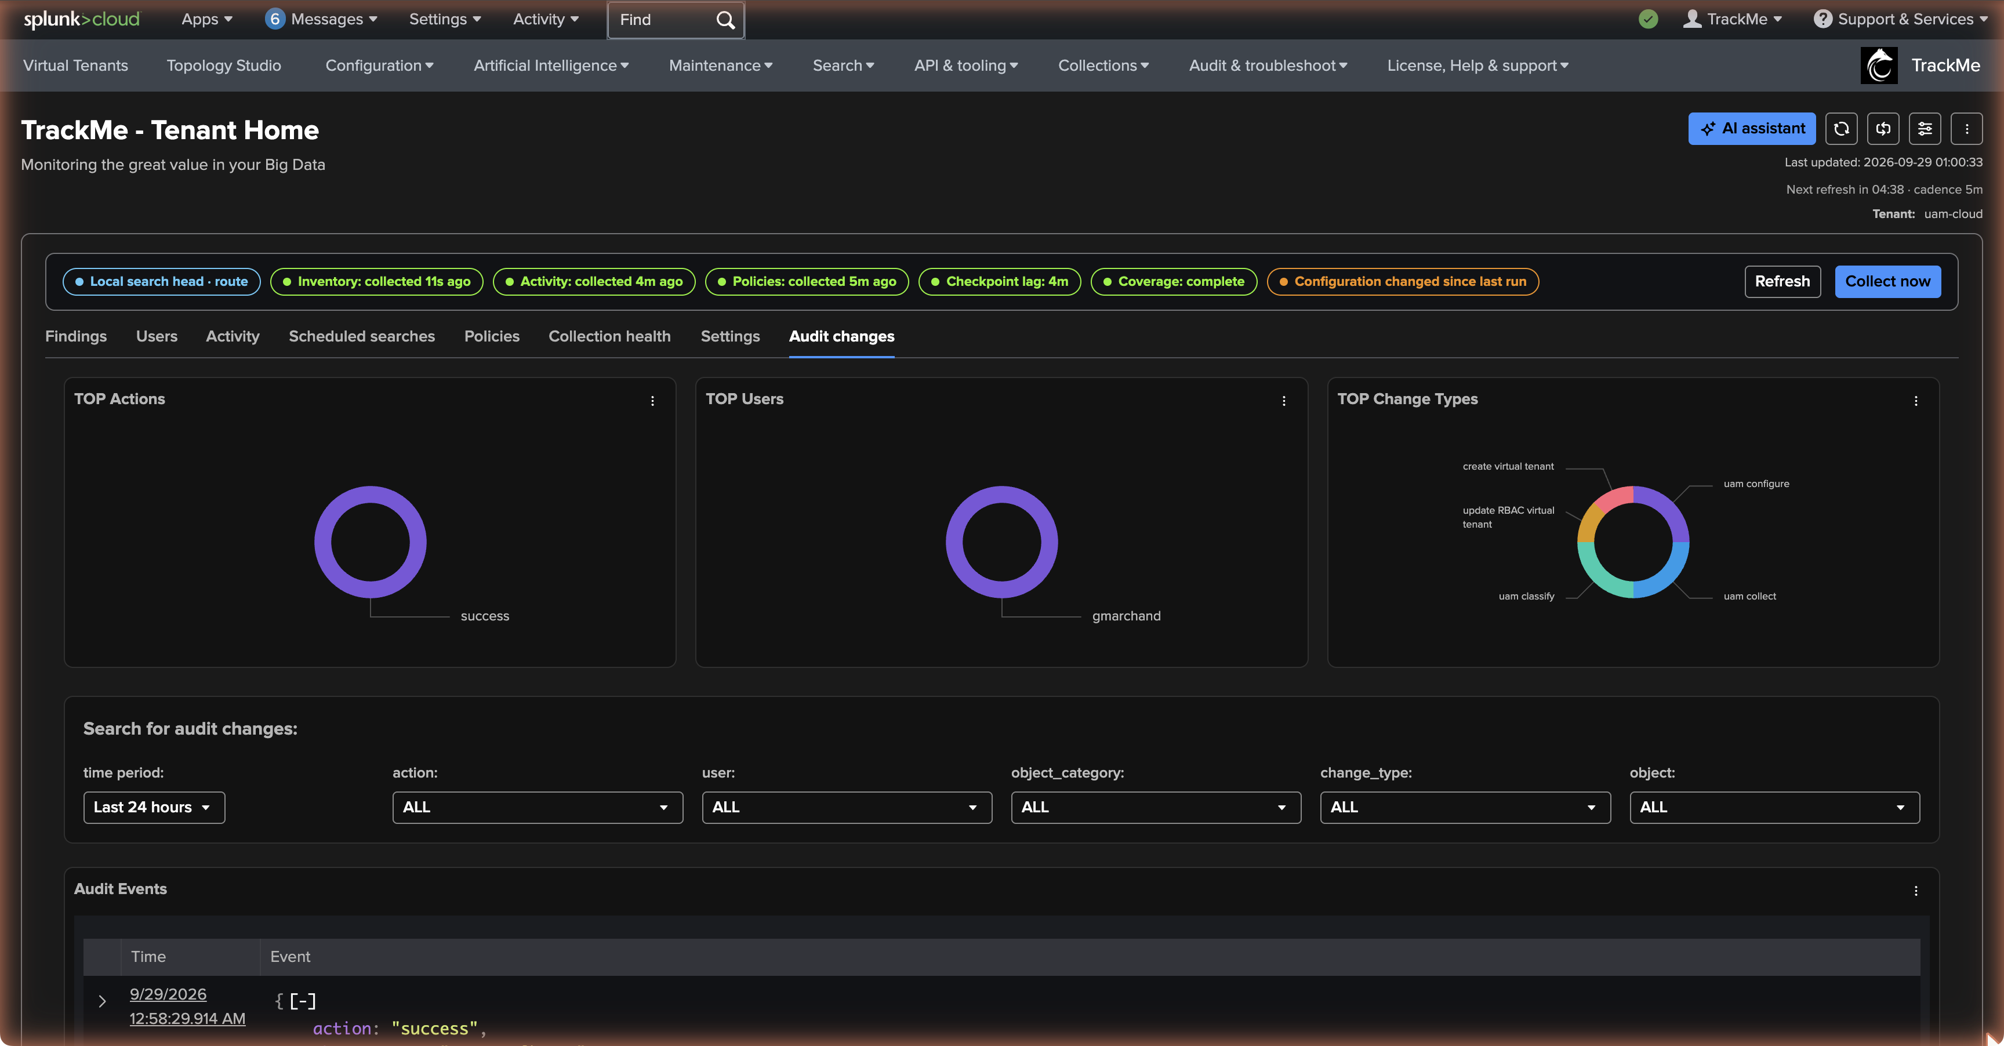This screenshot has height=1046, width=2004.
Task: Select the Audit changes tab
Action: (x=842, y=337)
